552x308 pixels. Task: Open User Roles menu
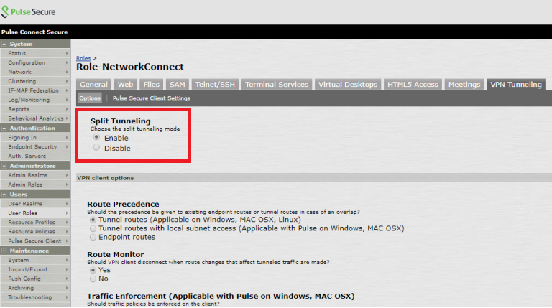point(34,213)
